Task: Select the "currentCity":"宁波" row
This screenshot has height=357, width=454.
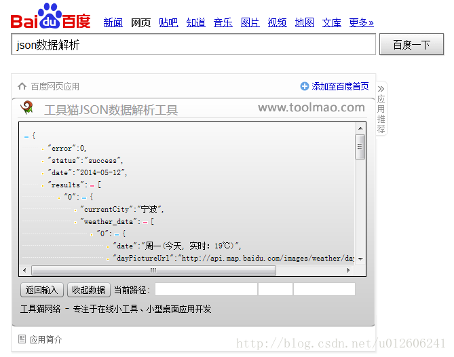Action: click(122, 209)
